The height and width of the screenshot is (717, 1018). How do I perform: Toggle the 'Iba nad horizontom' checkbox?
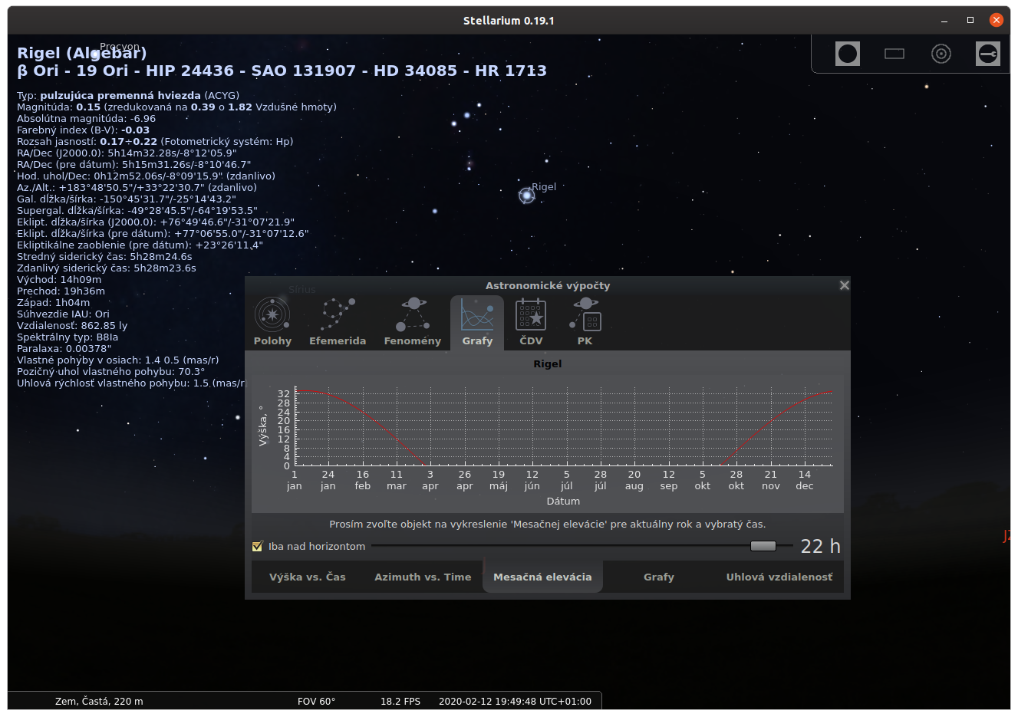point(258,546)
